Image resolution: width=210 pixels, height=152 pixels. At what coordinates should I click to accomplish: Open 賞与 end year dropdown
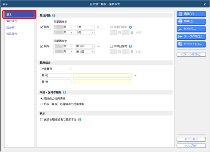pos(63,52)
